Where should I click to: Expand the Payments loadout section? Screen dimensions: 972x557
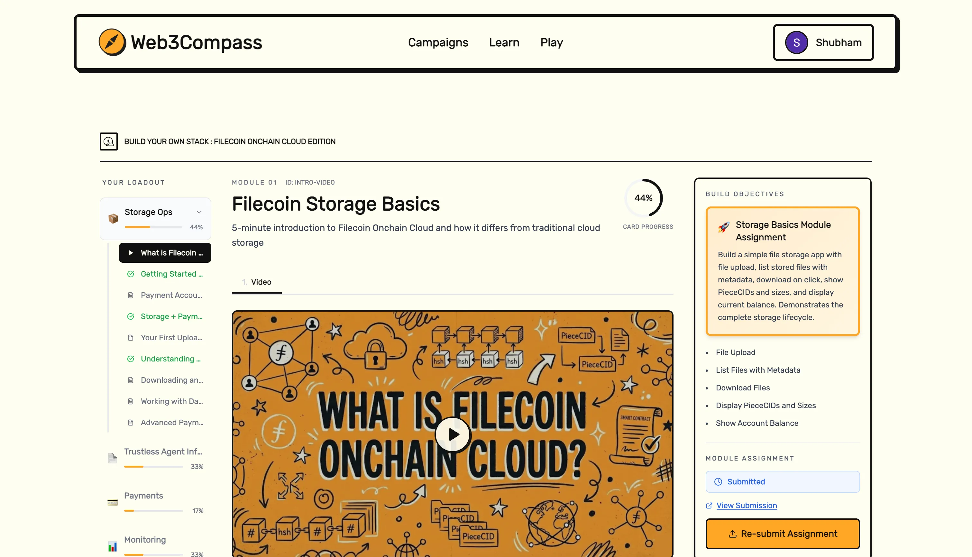[x=143, y=496]
